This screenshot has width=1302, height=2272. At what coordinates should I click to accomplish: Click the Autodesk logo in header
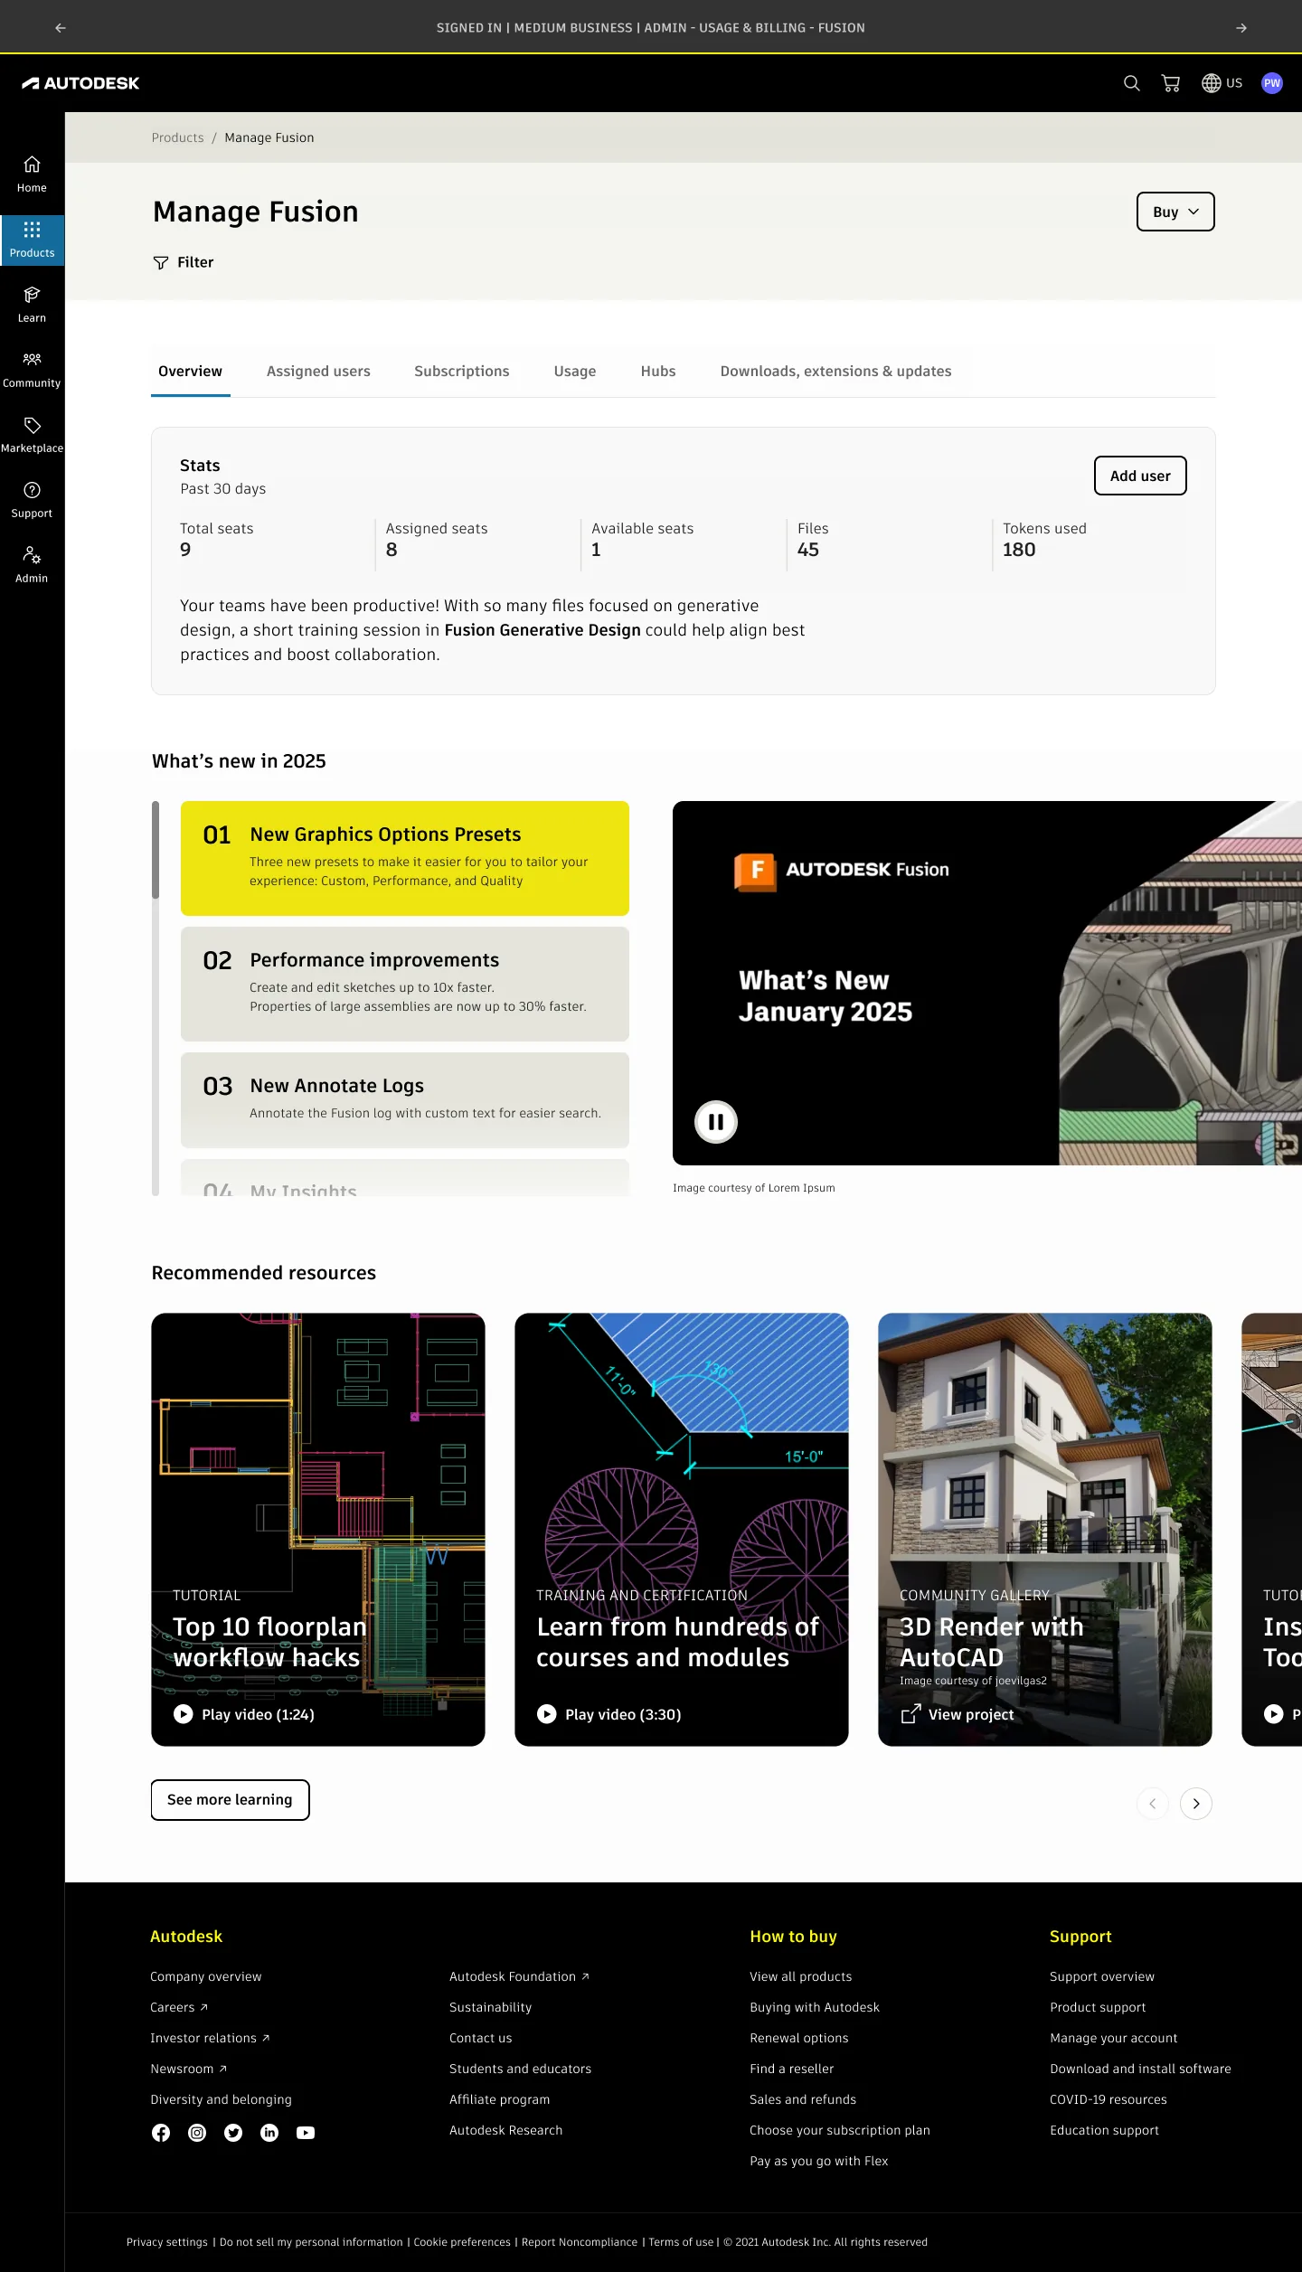[80, 83]
